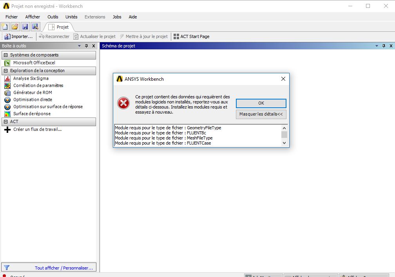Click the ANSYS logo in main title bar

pyautogui.click(x=6, y=6)
